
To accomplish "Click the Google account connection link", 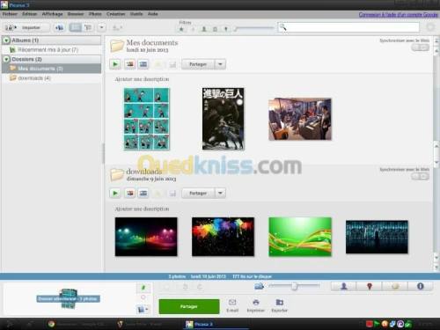I will click(399, 14).
